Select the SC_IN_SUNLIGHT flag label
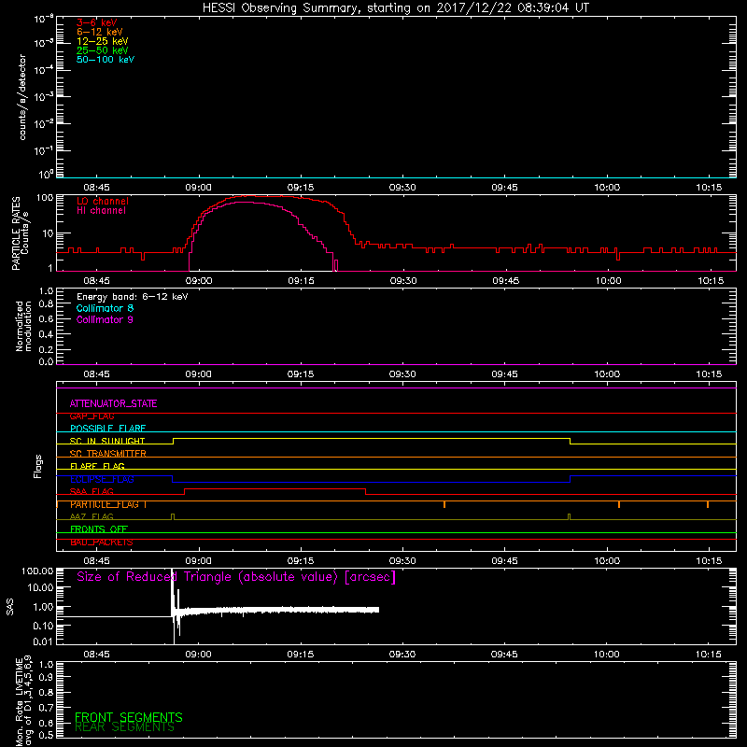Viewport: 747px width, 747px height. tap(107, 441)
